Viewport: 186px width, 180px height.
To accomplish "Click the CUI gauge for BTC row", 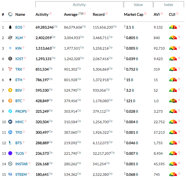I will coord(173,101).
